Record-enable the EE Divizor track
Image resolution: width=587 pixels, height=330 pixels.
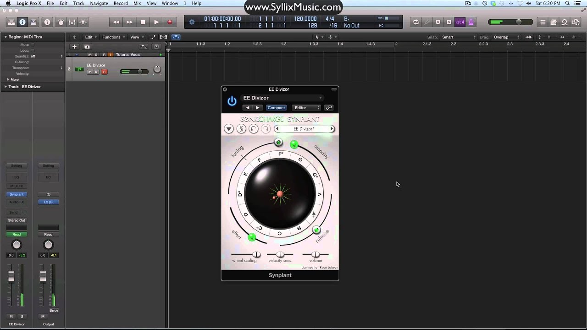(104, 71)
